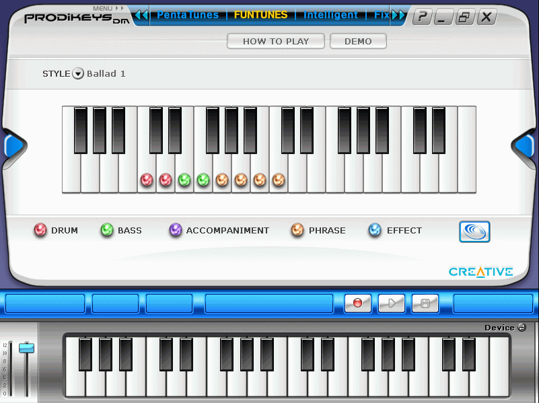Save the recording with the floppy disk button
The height and width of the screenshot is (403, 539).
coord(425,303)
